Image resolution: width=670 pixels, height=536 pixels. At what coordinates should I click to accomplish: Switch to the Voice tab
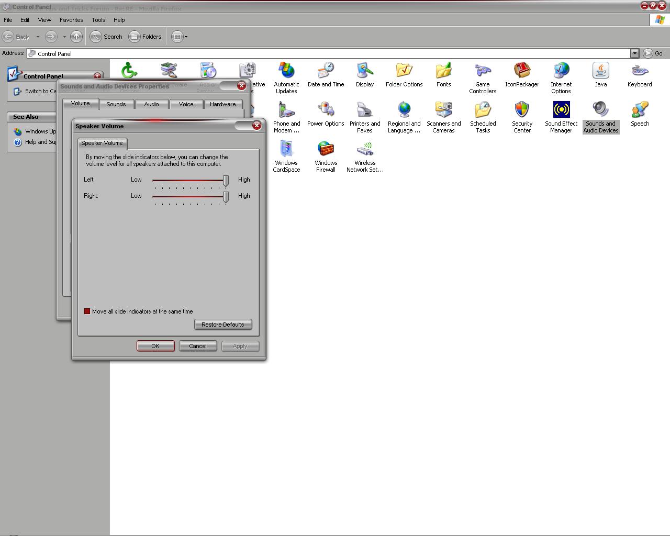click(186, 104)
